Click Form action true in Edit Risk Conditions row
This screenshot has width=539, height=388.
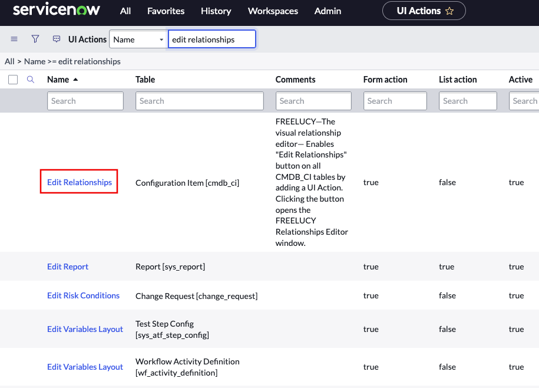tap(371, 295)
